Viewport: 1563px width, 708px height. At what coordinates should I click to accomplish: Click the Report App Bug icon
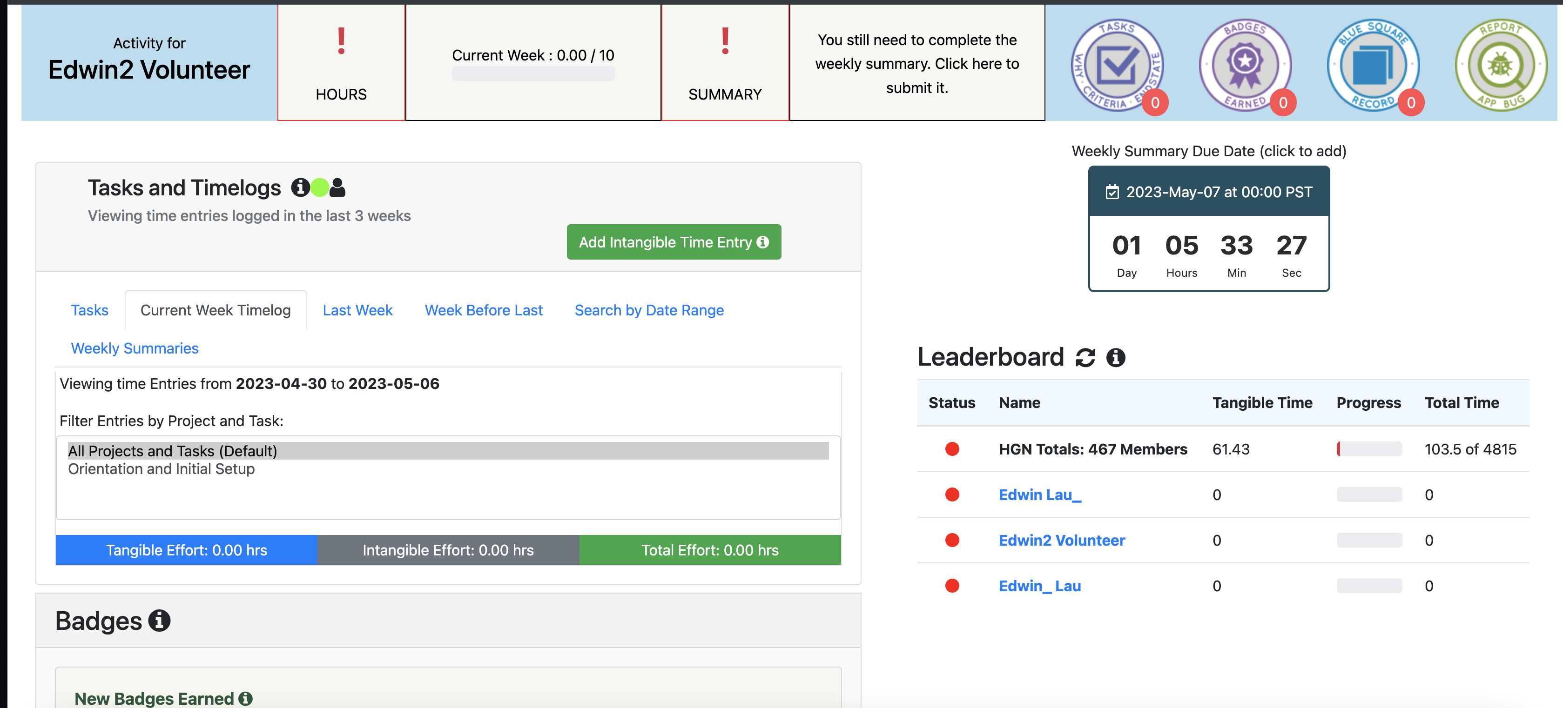(x=1501, y=64)
